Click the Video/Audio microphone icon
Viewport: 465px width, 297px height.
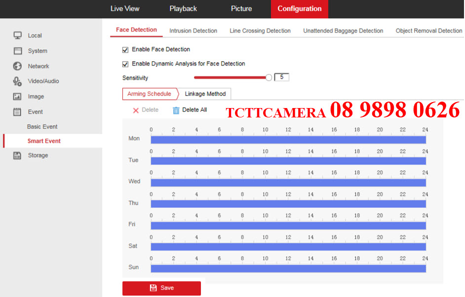tap(18, 81)
